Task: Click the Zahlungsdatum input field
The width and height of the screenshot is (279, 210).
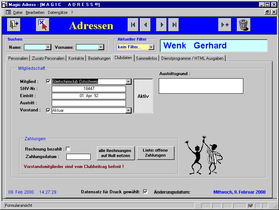Action: coord(78,157)
